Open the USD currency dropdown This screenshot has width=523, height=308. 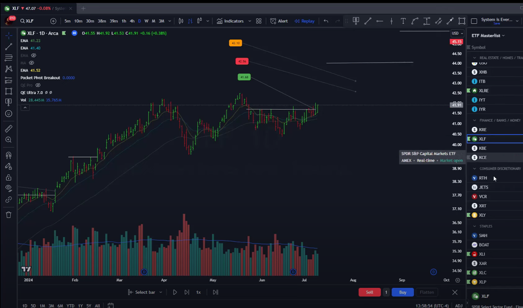pyautogui.click(x=457, y=33)
